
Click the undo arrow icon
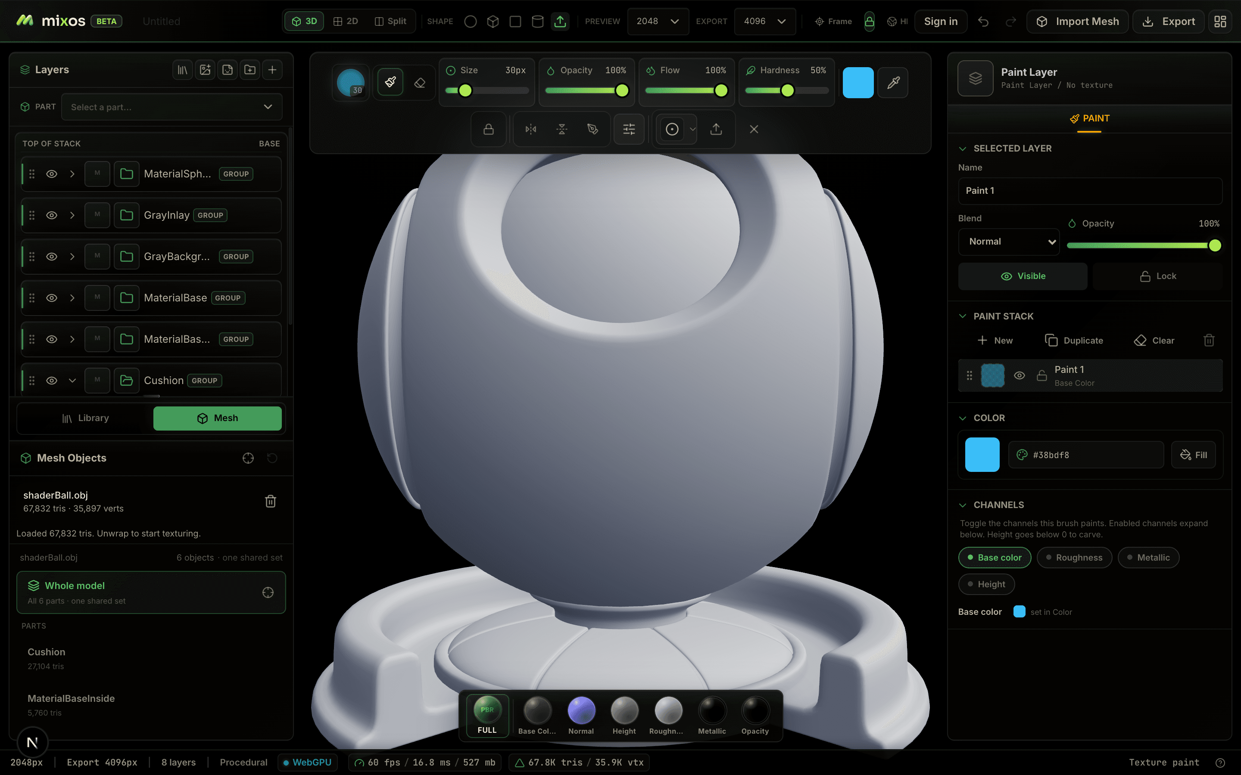(x=983, y=22)
